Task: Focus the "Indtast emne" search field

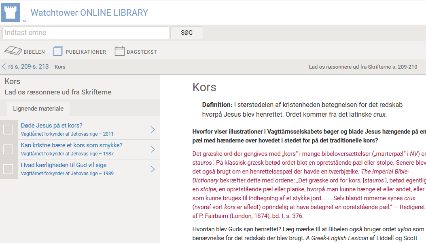Action: click(x=86, y=33)
